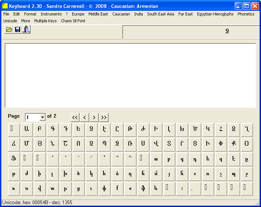Expand the Page number dropdown

tap(43, 117)
